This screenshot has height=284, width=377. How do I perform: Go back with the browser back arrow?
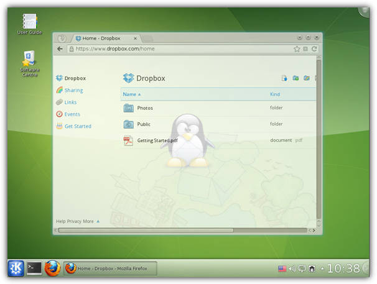click(x=60, y=49)
